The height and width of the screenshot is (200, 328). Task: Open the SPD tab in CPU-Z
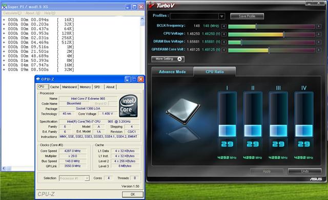coord(97,87)
